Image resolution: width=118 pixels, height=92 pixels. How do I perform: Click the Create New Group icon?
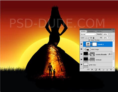[x=103, y=70]
